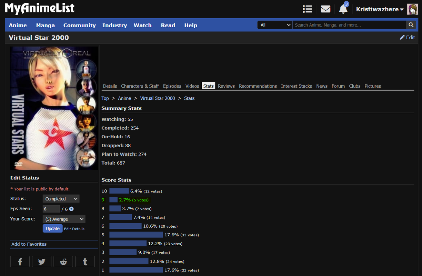Go to MyAnimeList home via logo
The height and width of the screenshot is (276, 422).
pyautogui.click(x=40, y=8)
